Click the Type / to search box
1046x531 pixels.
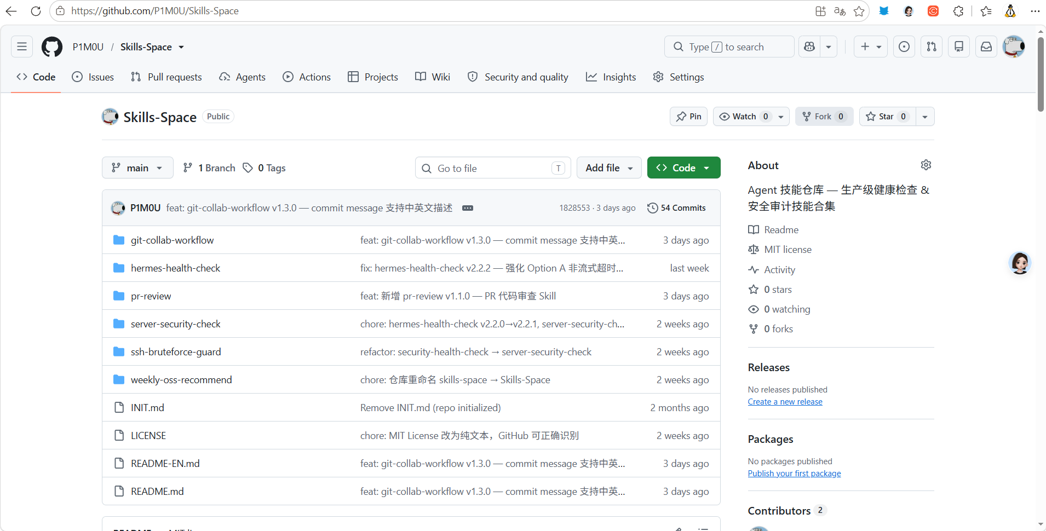[x=729, y=47]
